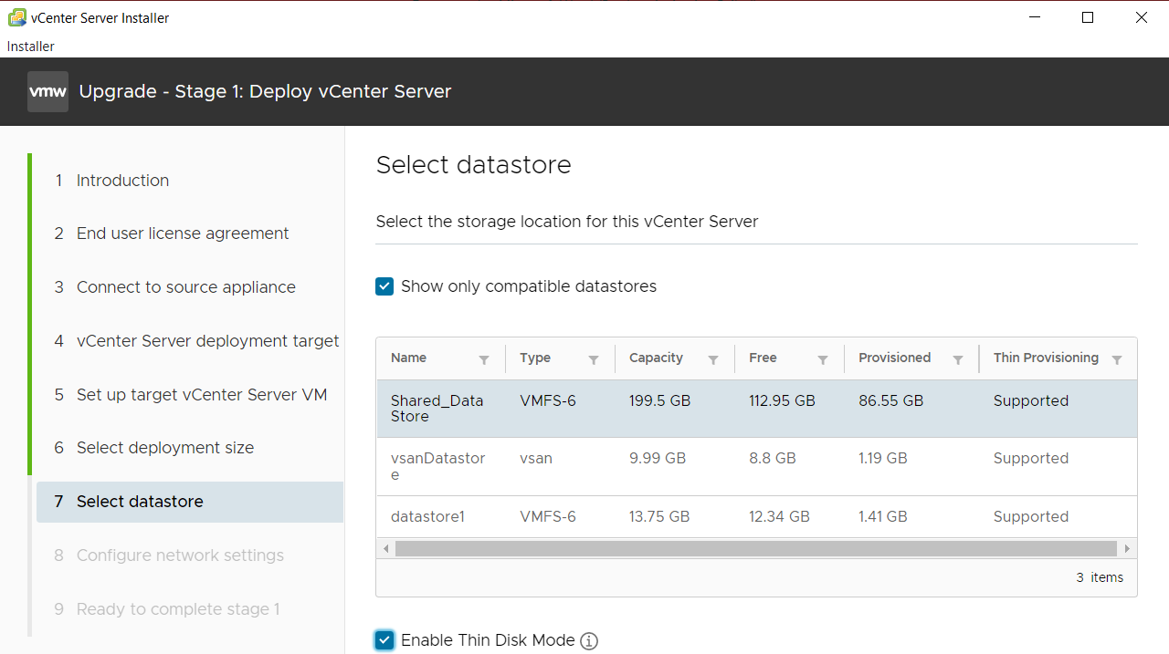The height and width of the screenshot is (654, 1169).
Task: Click the 3 items count label
Action: coord(1100,577)
